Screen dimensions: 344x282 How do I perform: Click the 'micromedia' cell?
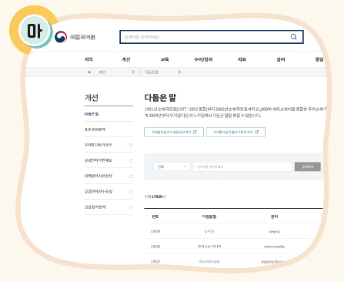click(274, 247)
